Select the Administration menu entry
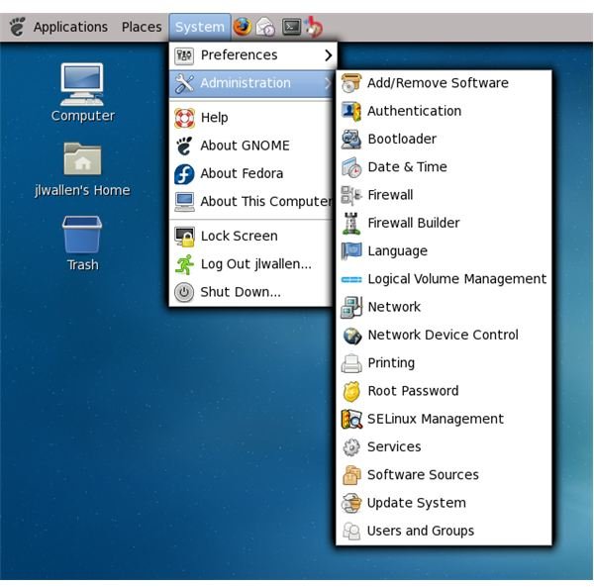Image resolution: width=594 pixels, height=587 pixels. [x=252, y=83]
